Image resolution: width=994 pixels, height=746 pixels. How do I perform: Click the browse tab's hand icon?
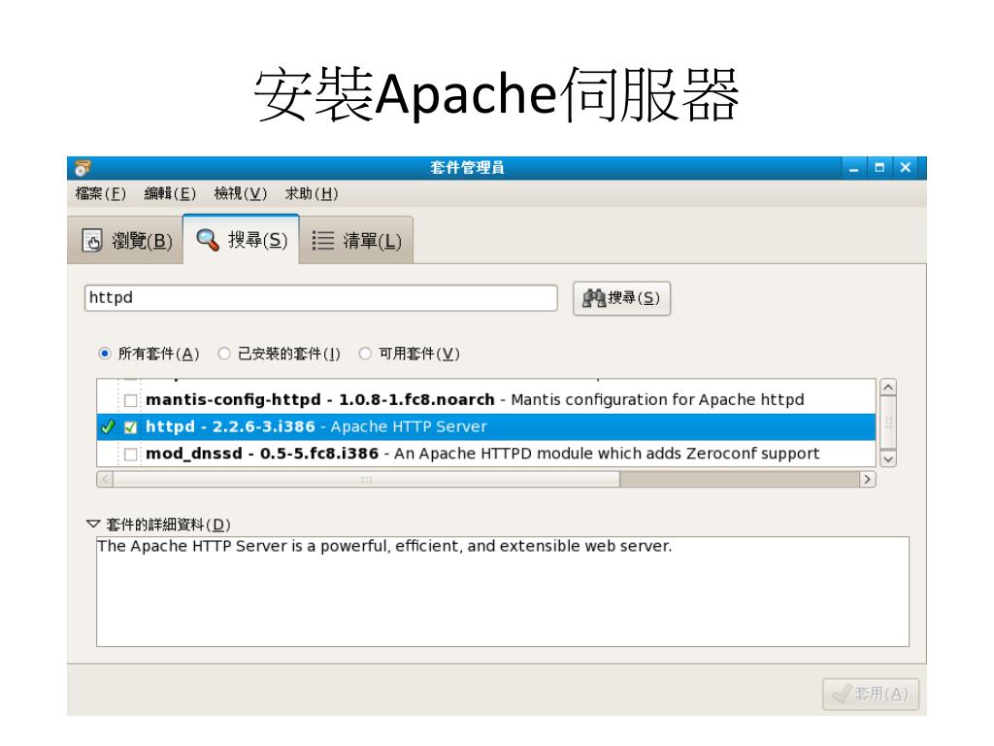pyautogui.click(x=92, y=241)
